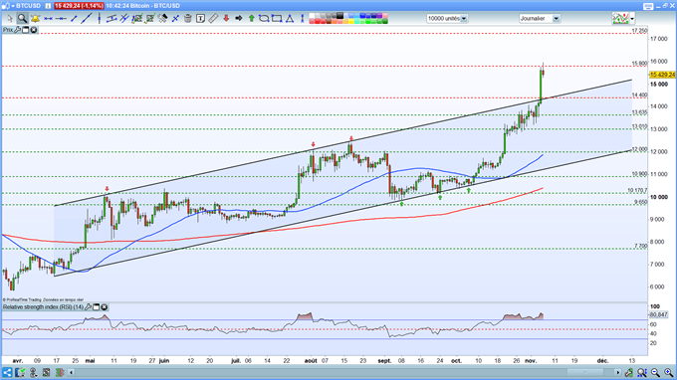The height and width of the screenshot is (380, 677).
Task: Click the Prix panel label
Action: [8, 30]
